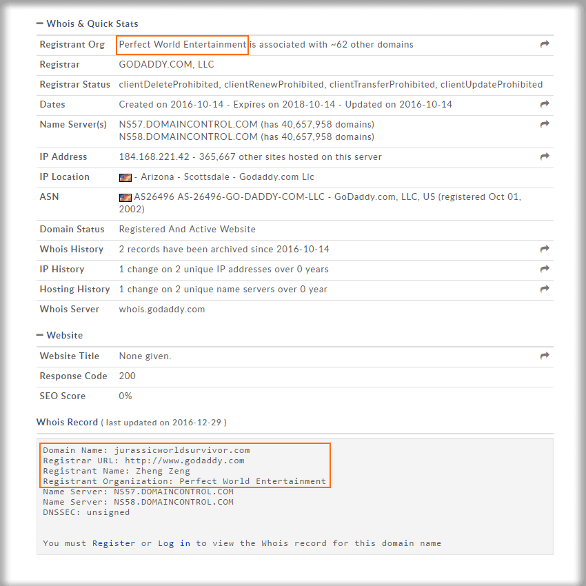
Task: Click share arrow in Dates row
Action: pyautogui.click(x=545, y=104)
